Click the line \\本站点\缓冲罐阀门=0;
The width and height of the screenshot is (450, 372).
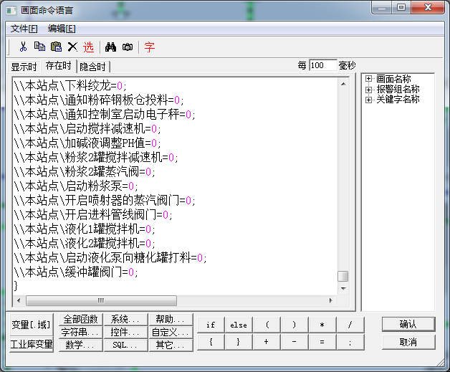[x=76, y=272]
